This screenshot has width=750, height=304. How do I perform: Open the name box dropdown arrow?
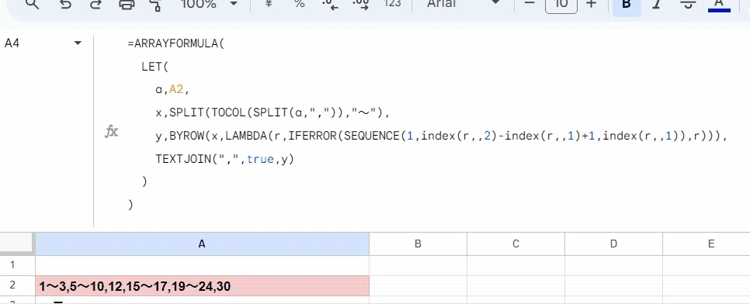(78, 43)
